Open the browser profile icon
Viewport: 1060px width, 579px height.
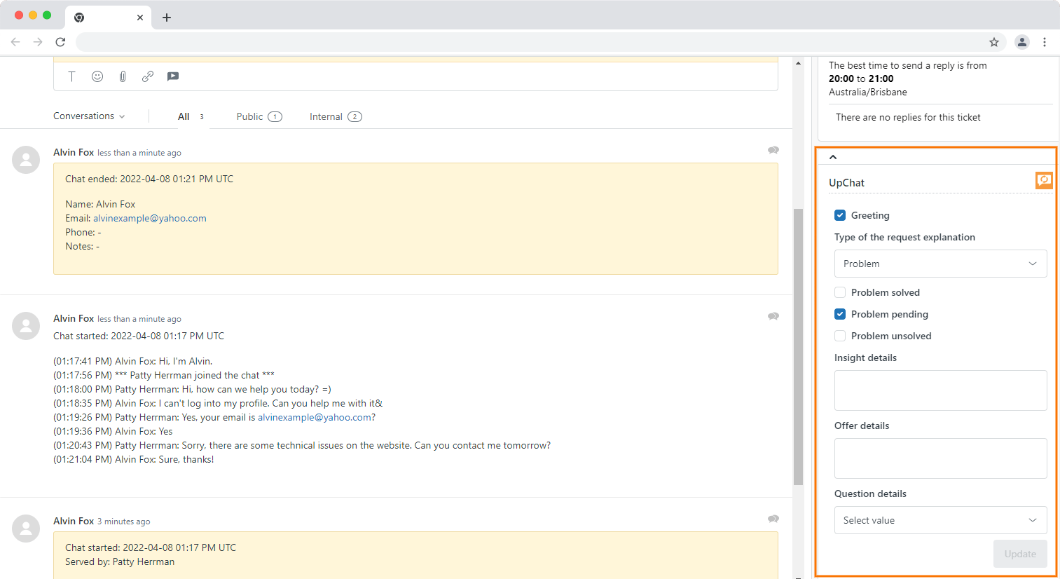click(x=1022, y=42)
